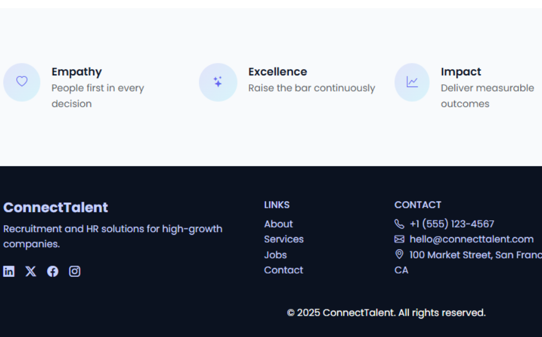Click the ConnectTalent footer brand name
Screen dimensions: 542x337
tap(56, 207)
